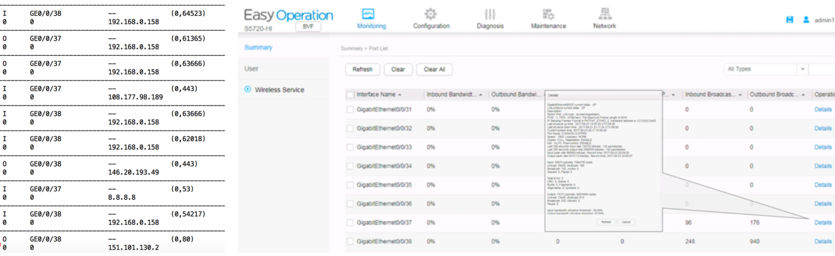
Task: Select the GigabitEthernet0/0/37 row checkbox
Action: [350, 223]
